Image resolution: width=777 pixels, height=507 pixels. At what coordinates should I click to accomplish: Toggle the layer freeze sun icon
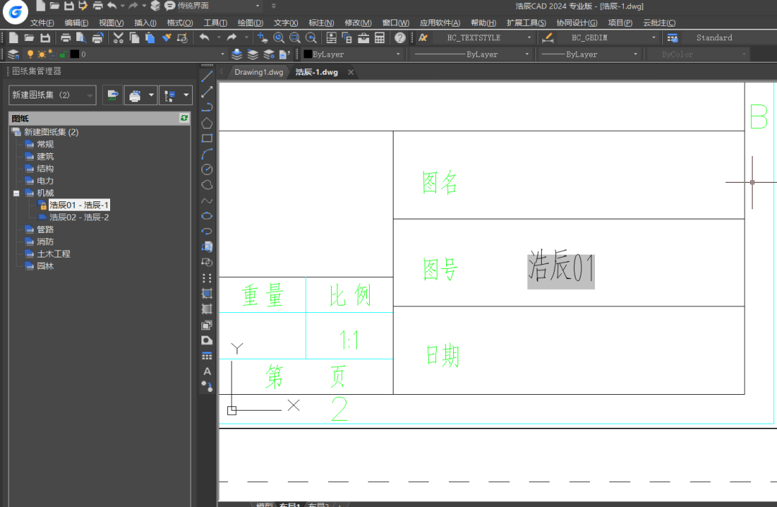42,54
